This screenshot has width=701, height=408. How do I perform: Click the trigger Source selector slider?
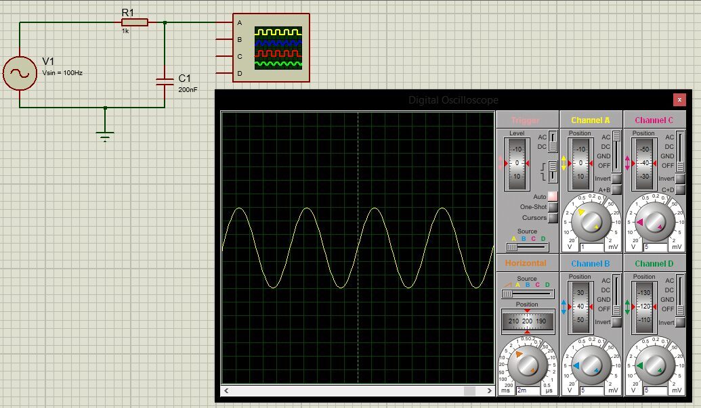point(527,247)
